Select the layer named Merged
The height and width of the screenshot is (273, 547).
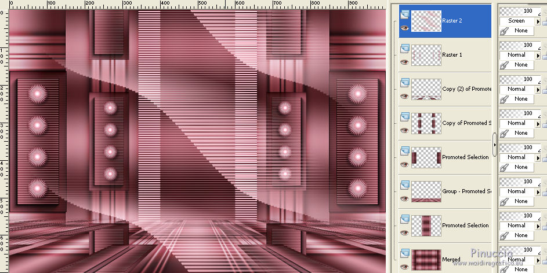click(x=451, y=260)
